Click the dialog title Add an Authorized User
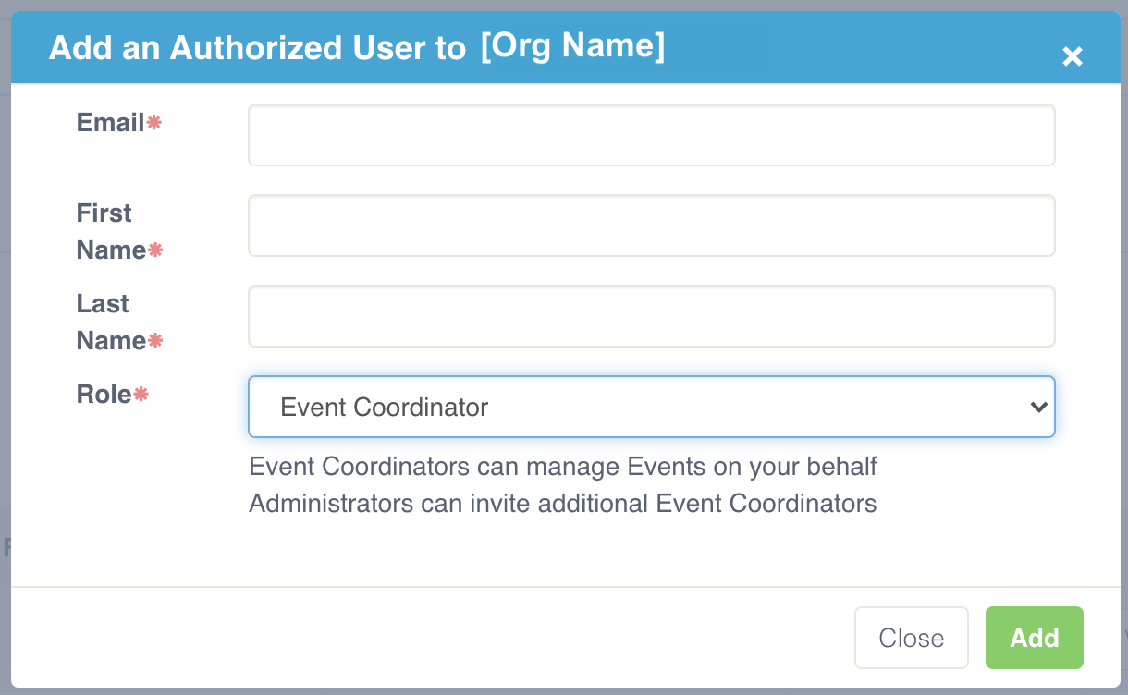This screenshot has height=695, width=1128. [x=259, y=47]
